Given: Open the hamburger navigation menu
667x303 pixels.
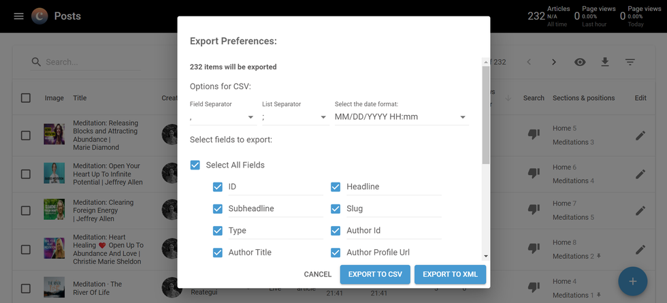Looking at the screenshot, I should click(x=18, y=16).
